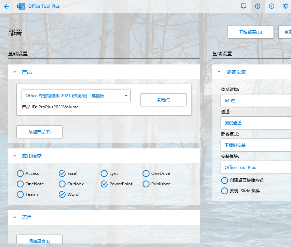Collapse the 应用程序 section
The width and height of the screenshot is (291, 247).
click(x=15, y=156)
